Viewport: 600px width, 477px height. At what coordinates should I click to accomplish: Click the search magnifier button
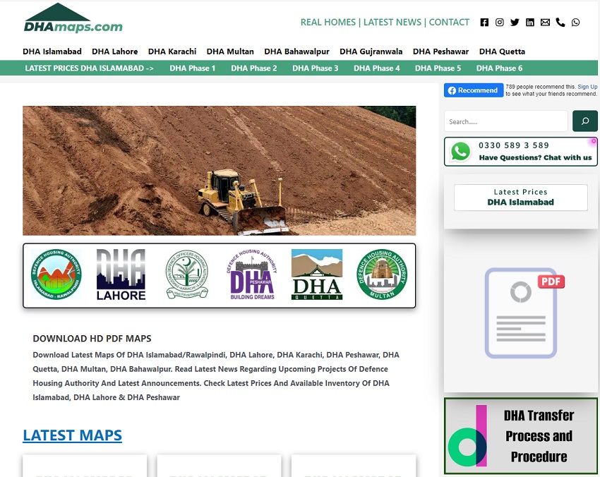tap(584, 121)
